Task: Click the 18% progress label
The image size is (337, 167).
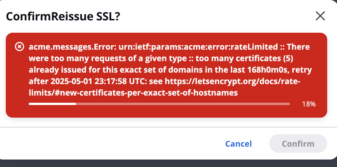Action: pyautogui.click(x=309, y=104)
